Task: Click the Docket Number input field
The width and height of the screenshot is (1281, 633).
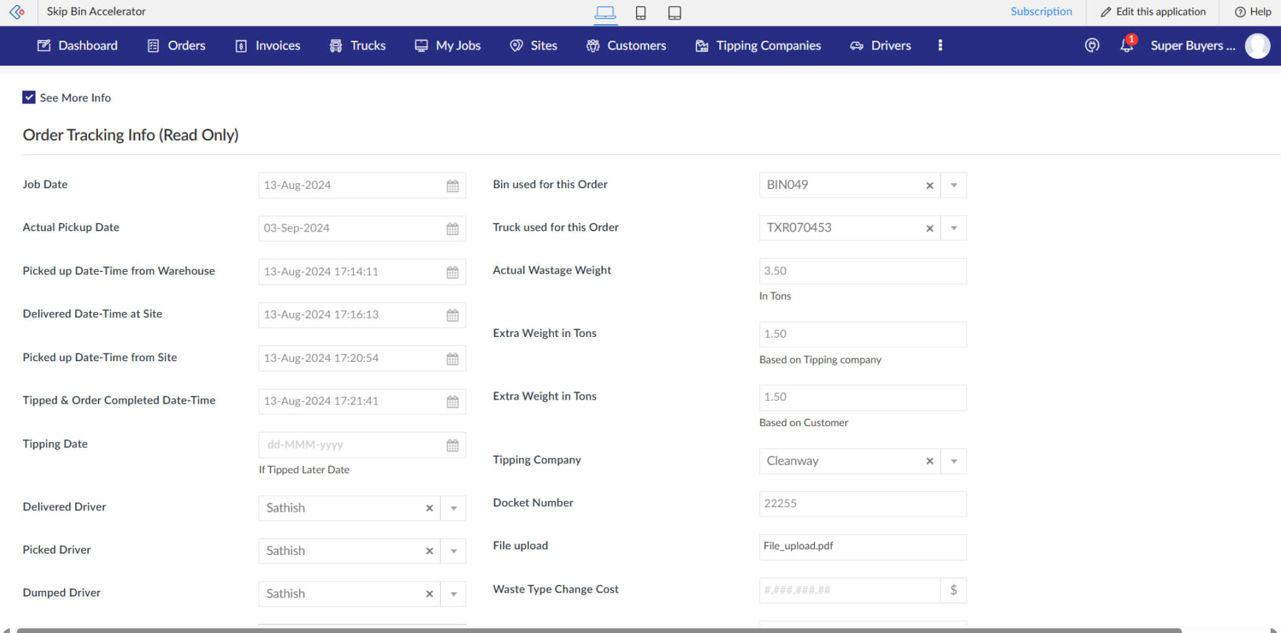Action: pyautogui.click(x=862, y=504)
